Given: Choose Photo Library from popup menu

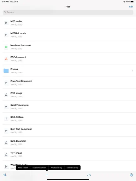Looking at the screenshot, I should tap(56, 167).
